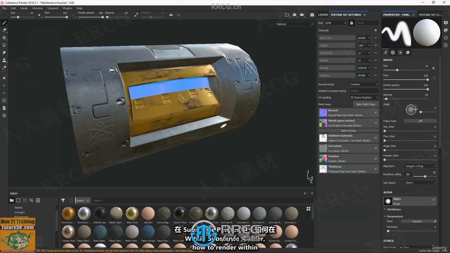Select the Grunges shelf category
The width and height of the screenshot is (450, 253).
pos(20,212)
